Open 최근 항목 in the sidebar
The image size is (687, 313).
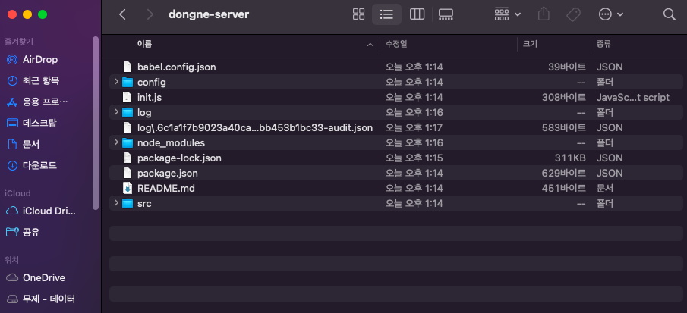pos(41,80)
